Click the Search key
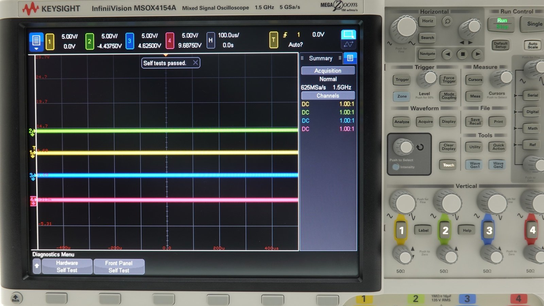 point(427,38)
